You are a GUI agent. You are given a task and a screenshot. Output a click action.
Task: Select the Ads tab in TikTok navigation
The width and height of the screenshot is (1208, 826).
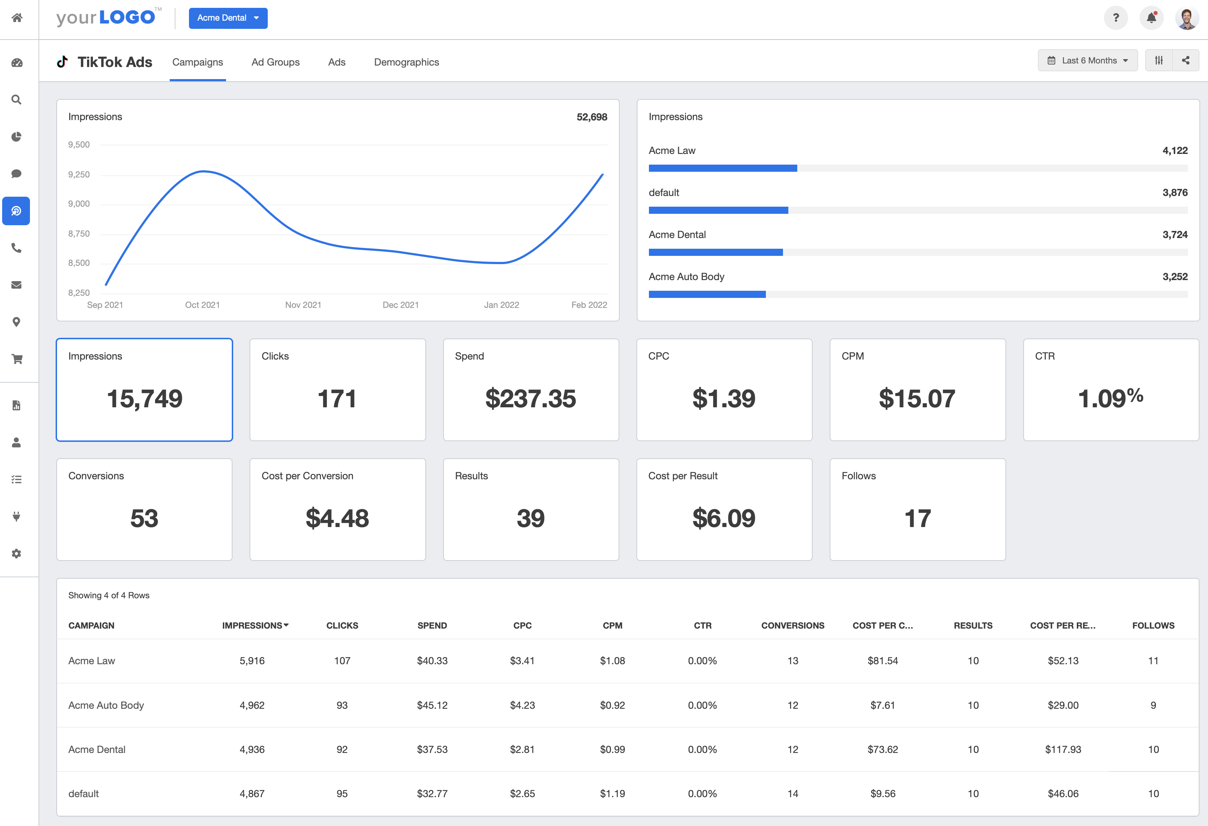(337, 62)
